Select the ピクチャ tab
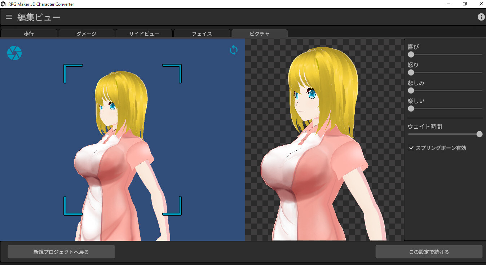Screen dimensions: 486x265 click(x=259, y=33)
